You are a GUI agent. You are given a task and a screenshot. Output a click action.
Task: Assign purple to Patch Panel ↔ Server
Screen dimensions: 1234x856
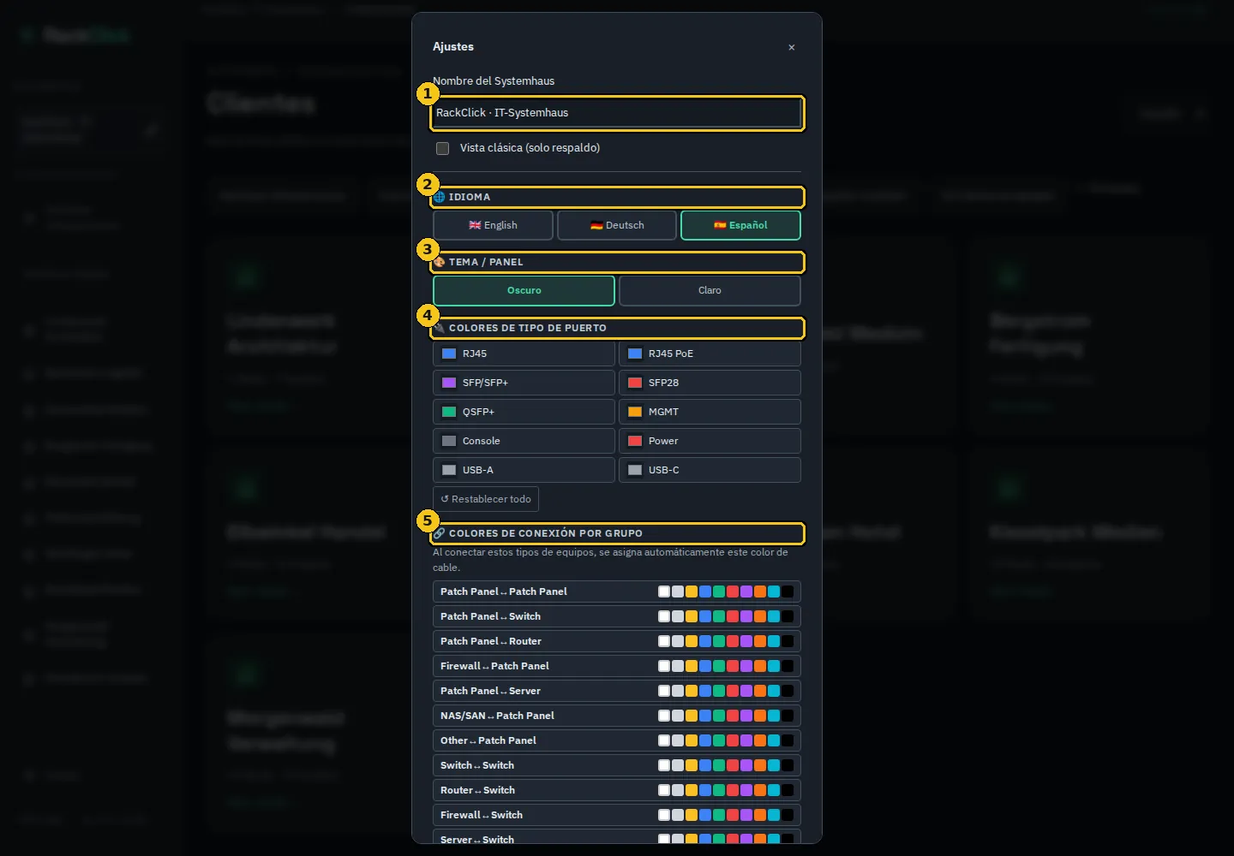tap(746, 691)
